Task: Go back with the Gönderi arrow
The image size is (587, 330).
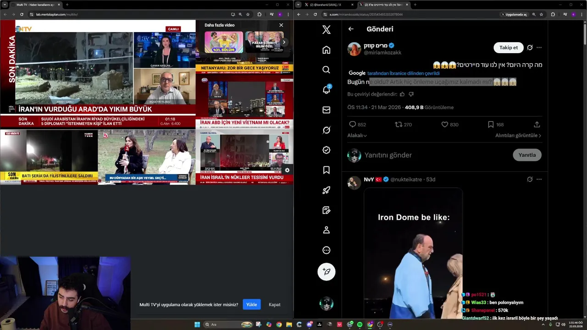Action: (351, 29)
